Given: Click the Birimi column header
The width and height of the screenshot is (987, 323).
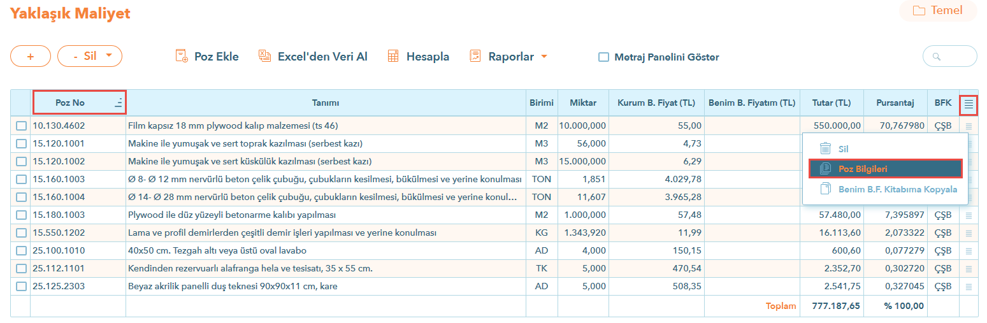Looking at the screenshot, I should (x=542, y=103).
